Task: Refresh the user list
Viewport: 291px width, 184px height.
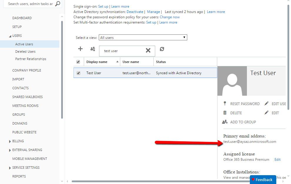Action: [x=162, y=49]
